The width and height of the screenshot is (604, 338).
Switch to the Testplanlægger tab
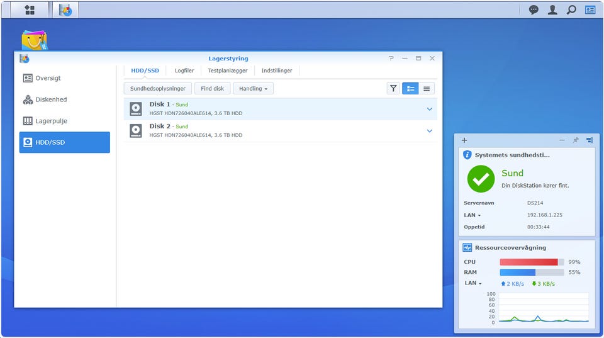tap(228, 70)
